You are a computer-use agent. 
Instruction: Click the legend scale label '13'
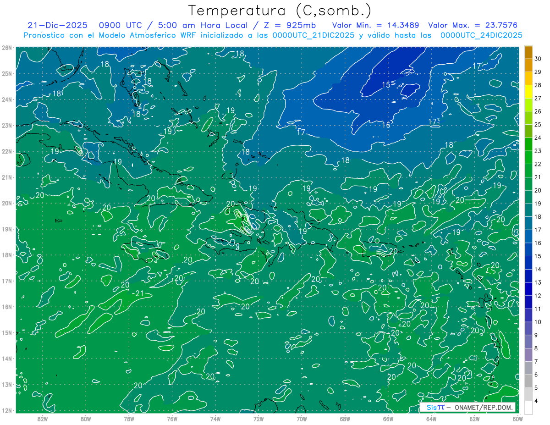(538, 282)
